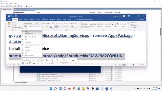
Task: Align paragraph left in ribbon
Action: 56,27
